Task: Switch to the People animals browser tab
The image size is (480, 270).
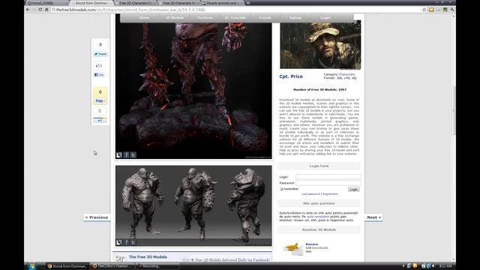Action: point(222,3)
